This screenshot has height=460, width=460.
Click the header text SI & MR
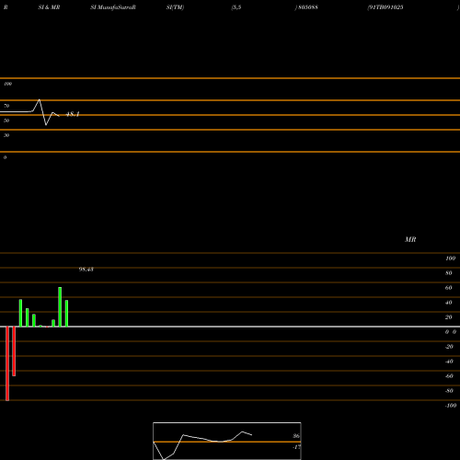[x=49, y=7]
